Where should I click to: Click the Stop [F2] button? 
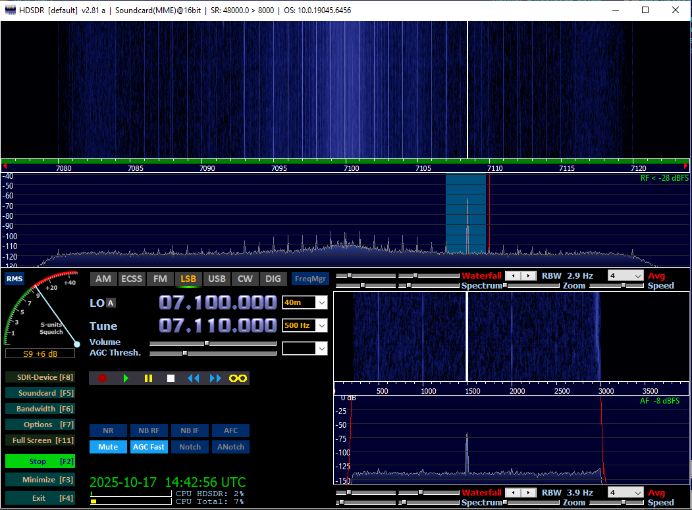point(40,461)
